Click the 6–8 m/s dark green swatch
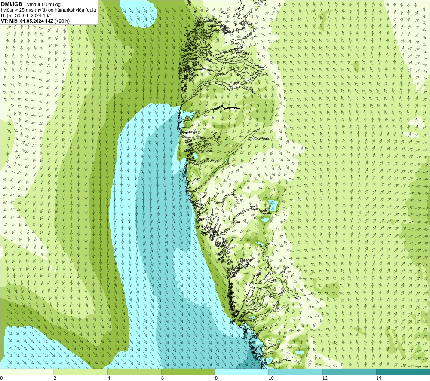This screenshot has height=381, width=430. [188, 372]
